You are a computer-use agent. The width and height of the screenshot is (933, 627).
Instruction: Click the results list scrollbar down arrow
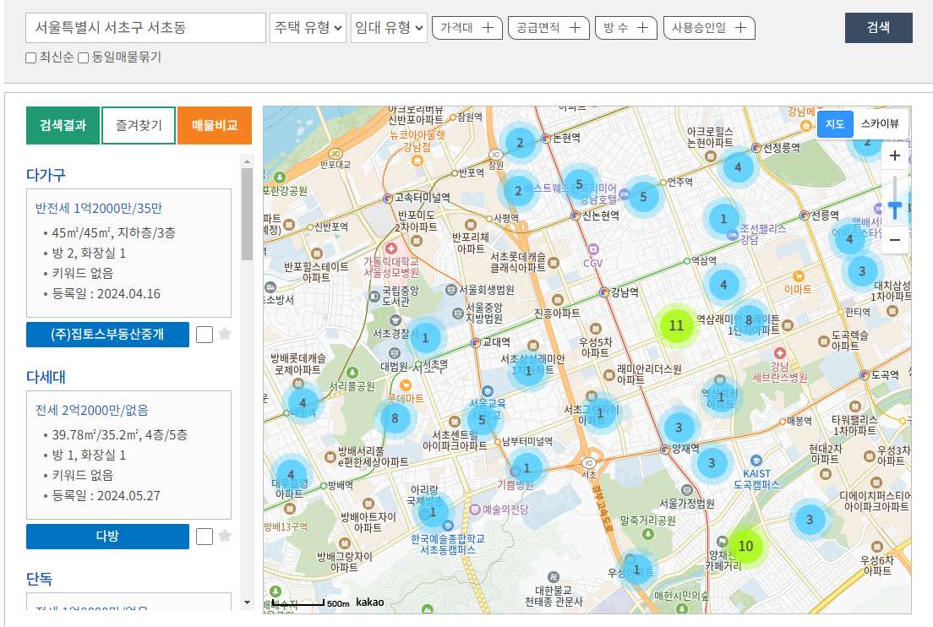click(247, 602)
